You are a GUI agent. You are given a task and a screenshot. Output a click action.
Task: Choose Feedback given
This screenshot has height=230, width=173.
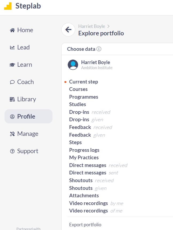click(87, 135)
